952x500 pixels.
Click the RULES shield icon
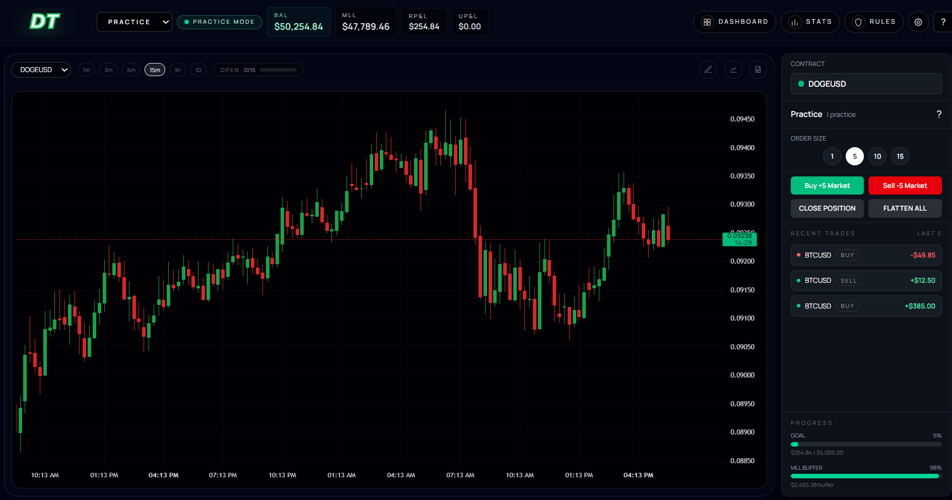pos(858,22)
